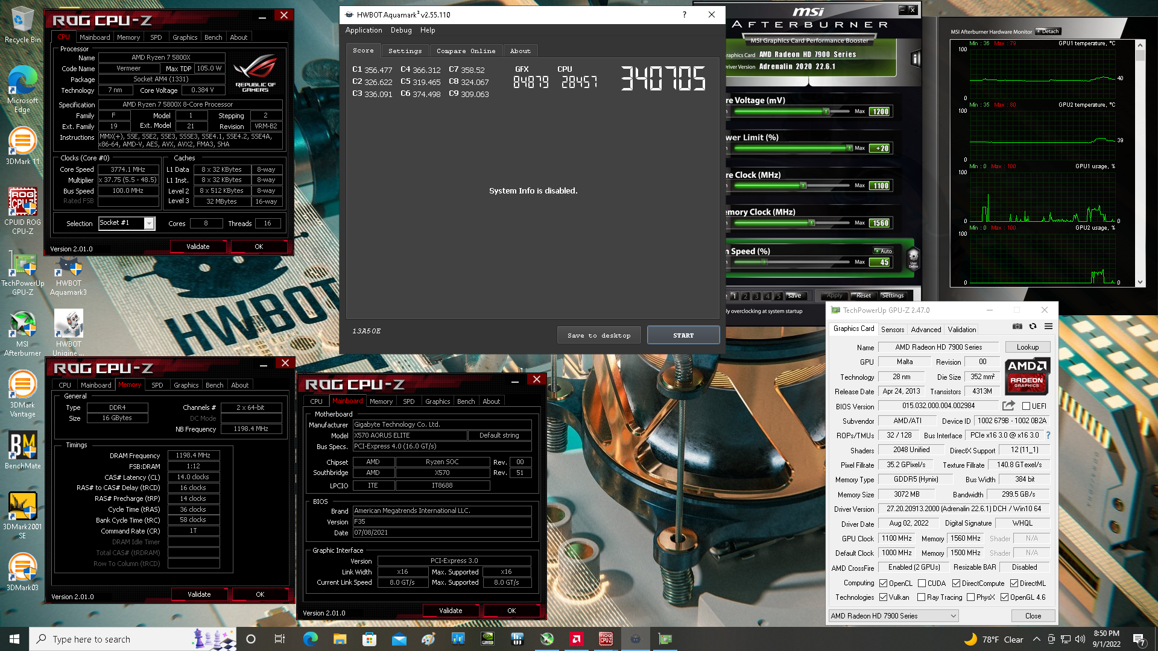Open the MSI Afterburner desktop shortcut

click(x=22, y=333)
